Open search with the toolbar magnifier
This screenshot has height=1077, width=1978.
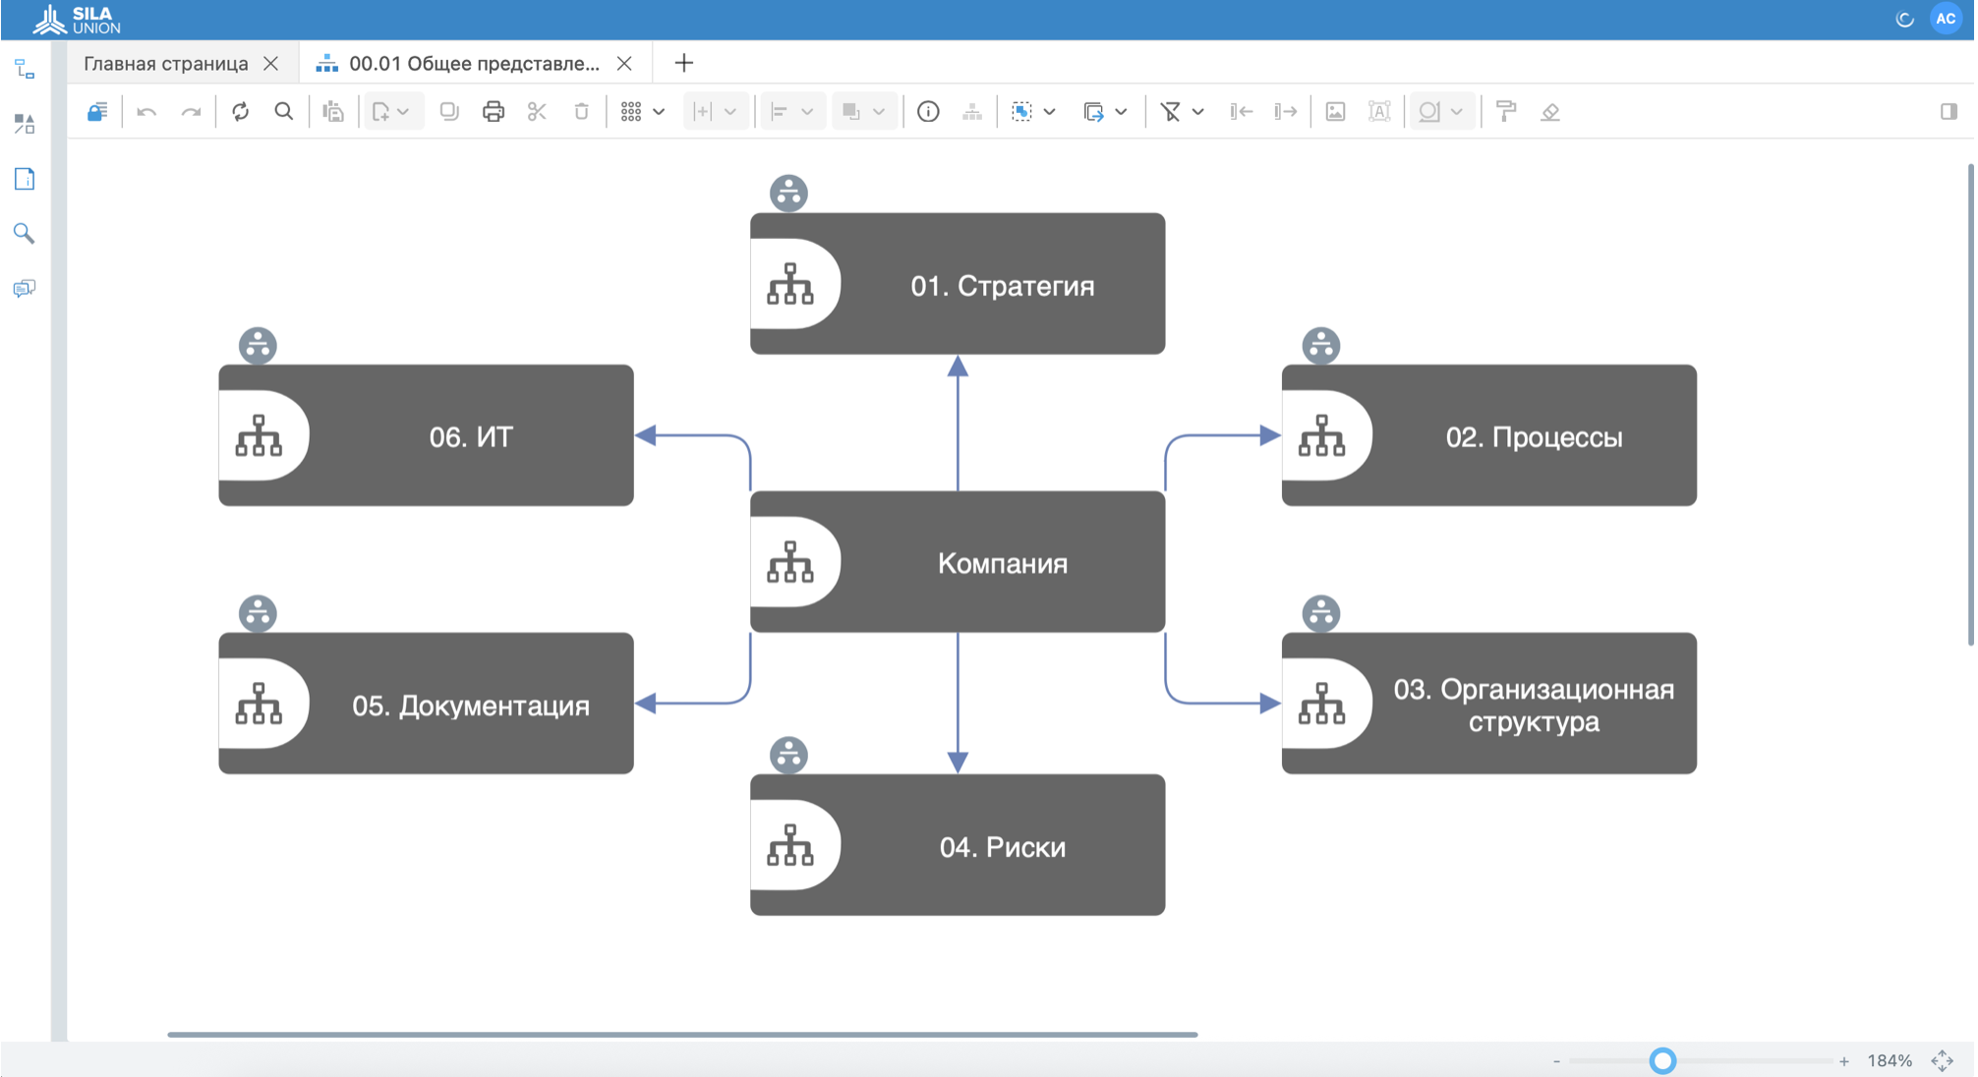coord(284,112)
